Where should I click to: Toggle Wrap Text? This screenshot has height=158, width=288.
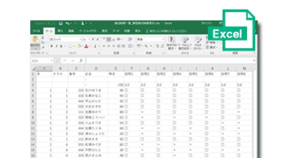[x=130, y=39]
